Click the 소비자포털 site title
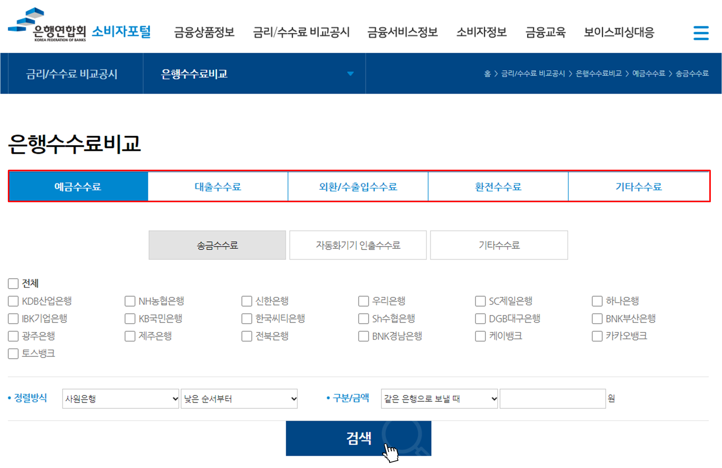 point(121,31)
